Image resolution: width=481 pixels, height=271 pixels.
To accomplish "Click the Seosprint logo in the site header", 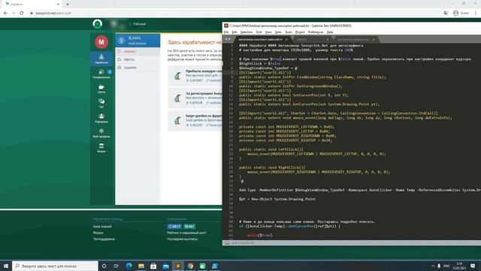I will pos(98,23).
